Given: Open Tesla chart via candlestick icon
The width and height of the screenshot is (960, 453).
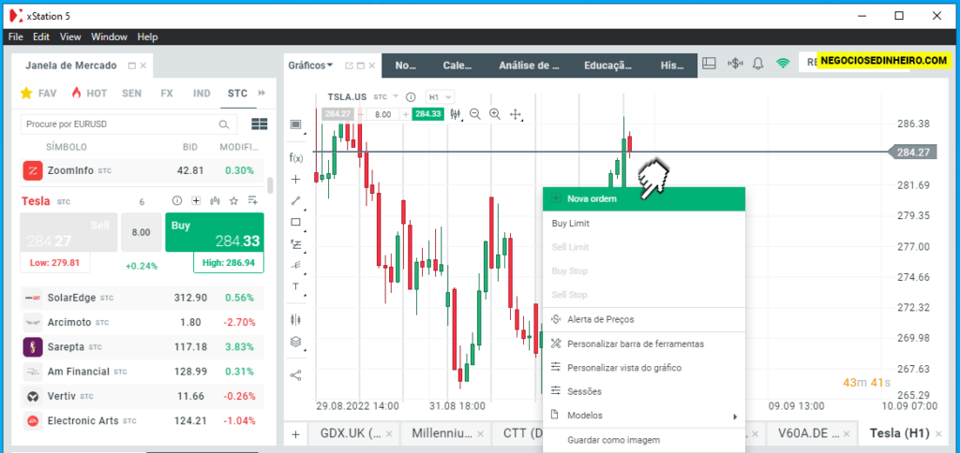Looking at the screenshot, I should click(215, 200).
